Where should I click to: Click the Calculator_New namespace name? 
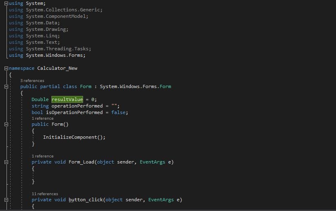tap(57, 68)
